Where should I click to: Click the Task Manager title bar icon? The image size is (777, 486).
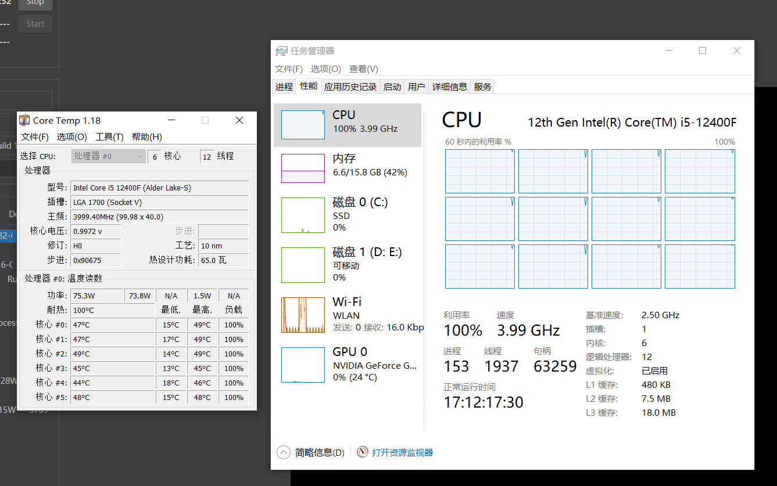281,51
